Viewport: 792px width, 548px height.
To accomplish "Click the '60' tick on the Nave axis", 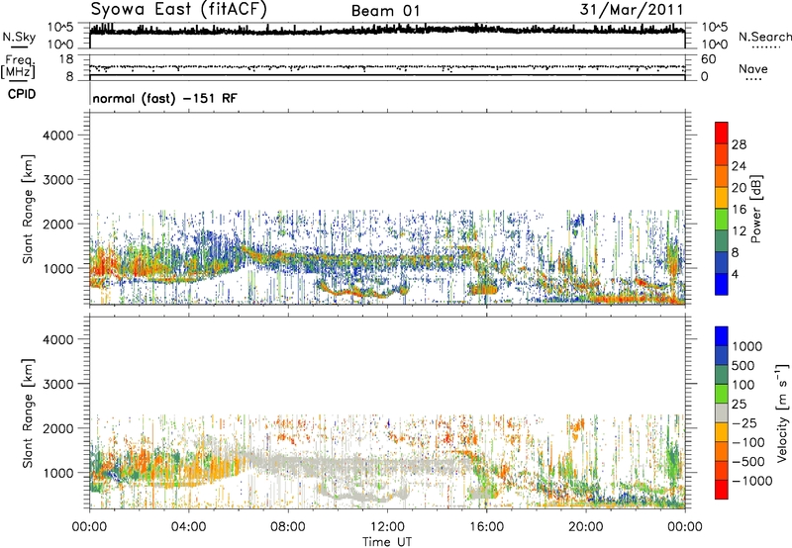I will click(709, 59).
